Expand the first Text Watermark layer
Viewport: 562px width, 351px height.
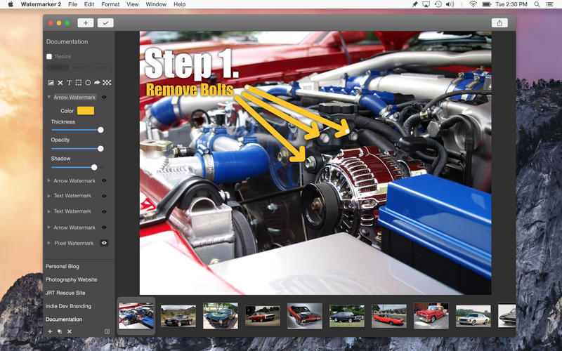49,196
